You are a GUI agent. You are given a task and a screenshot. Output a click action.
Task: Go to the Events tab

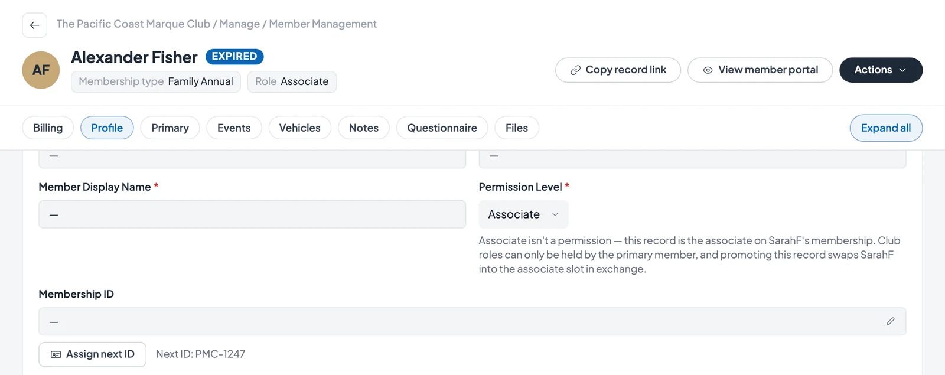[234, 128]
